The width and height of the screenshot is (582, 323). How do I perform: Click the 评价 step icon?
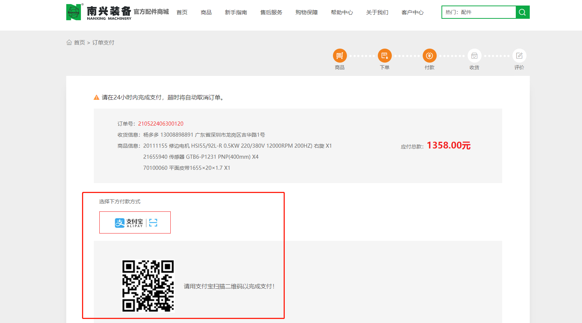(519, 56)
